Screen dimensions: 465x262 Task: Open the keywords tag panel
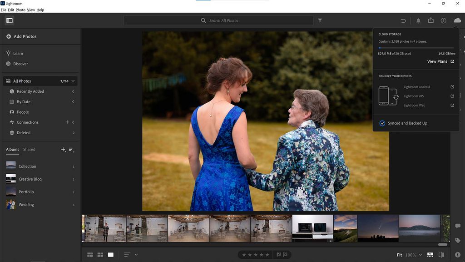click(x=458, y=240)
